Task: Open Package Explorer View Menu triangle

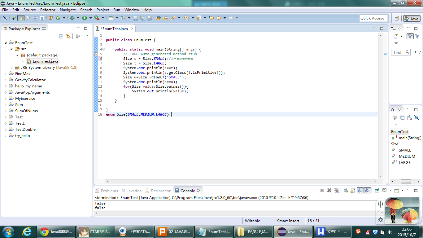Action: tap(87, 36)
